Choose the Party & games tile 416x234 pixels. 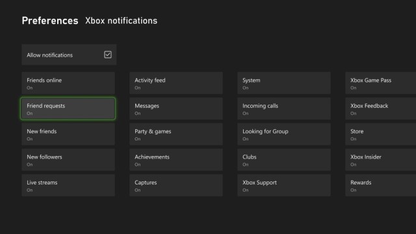(x=176, y=134)
